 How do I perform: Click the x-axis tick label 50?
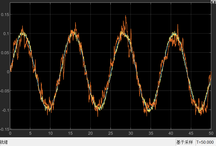[211, 133]
